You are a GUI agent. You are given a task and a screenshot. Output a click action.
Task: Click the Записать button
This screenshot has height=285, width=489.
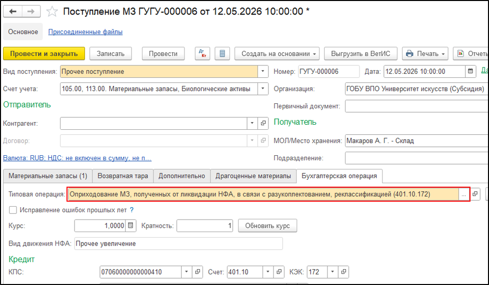point(110,53)
